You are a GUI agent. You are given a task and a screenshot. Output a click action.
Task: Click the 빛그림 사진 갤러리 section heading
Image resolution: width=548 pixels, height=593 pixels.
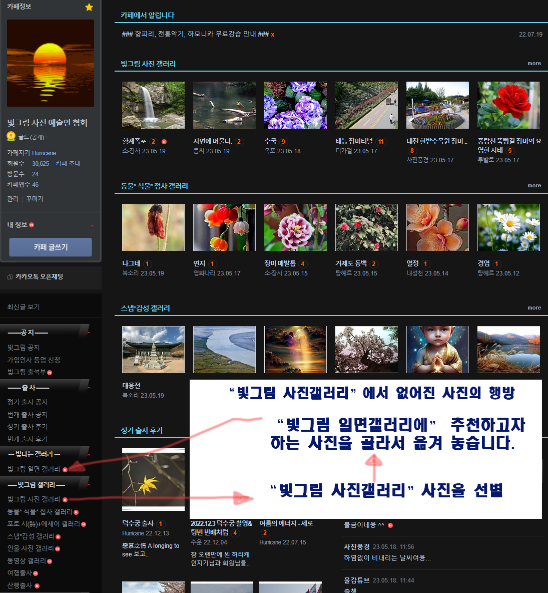point(148,64)
